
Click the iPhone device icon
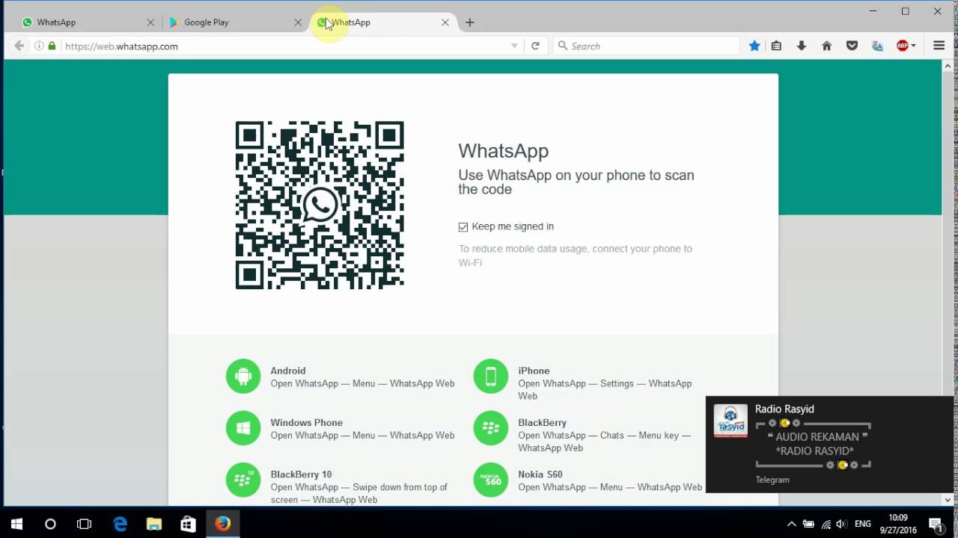(491, 377)
